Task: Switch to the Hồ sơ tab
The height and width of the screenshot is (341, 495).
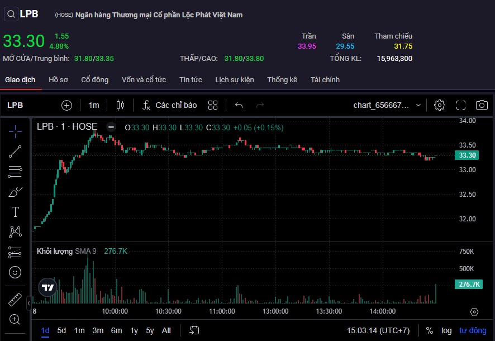Action: coord(58,79)
